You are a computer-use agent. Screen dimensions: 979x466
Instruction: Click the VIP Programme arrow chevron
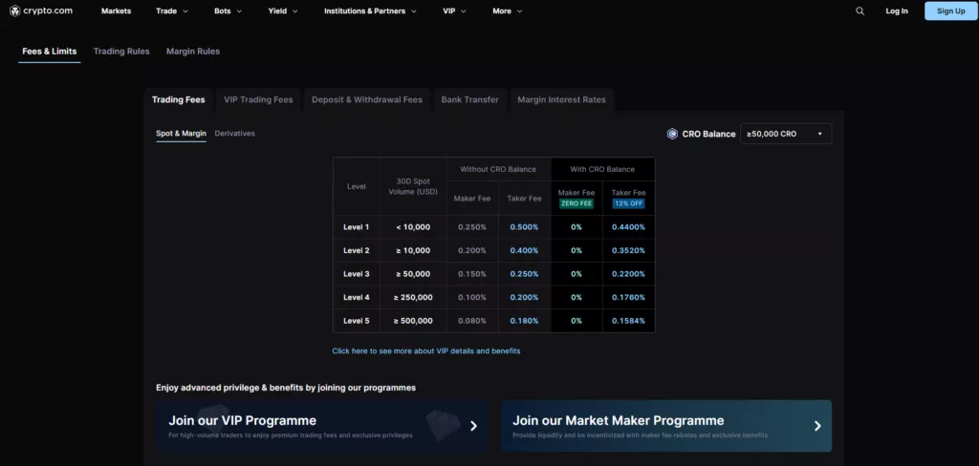(473, 426)
